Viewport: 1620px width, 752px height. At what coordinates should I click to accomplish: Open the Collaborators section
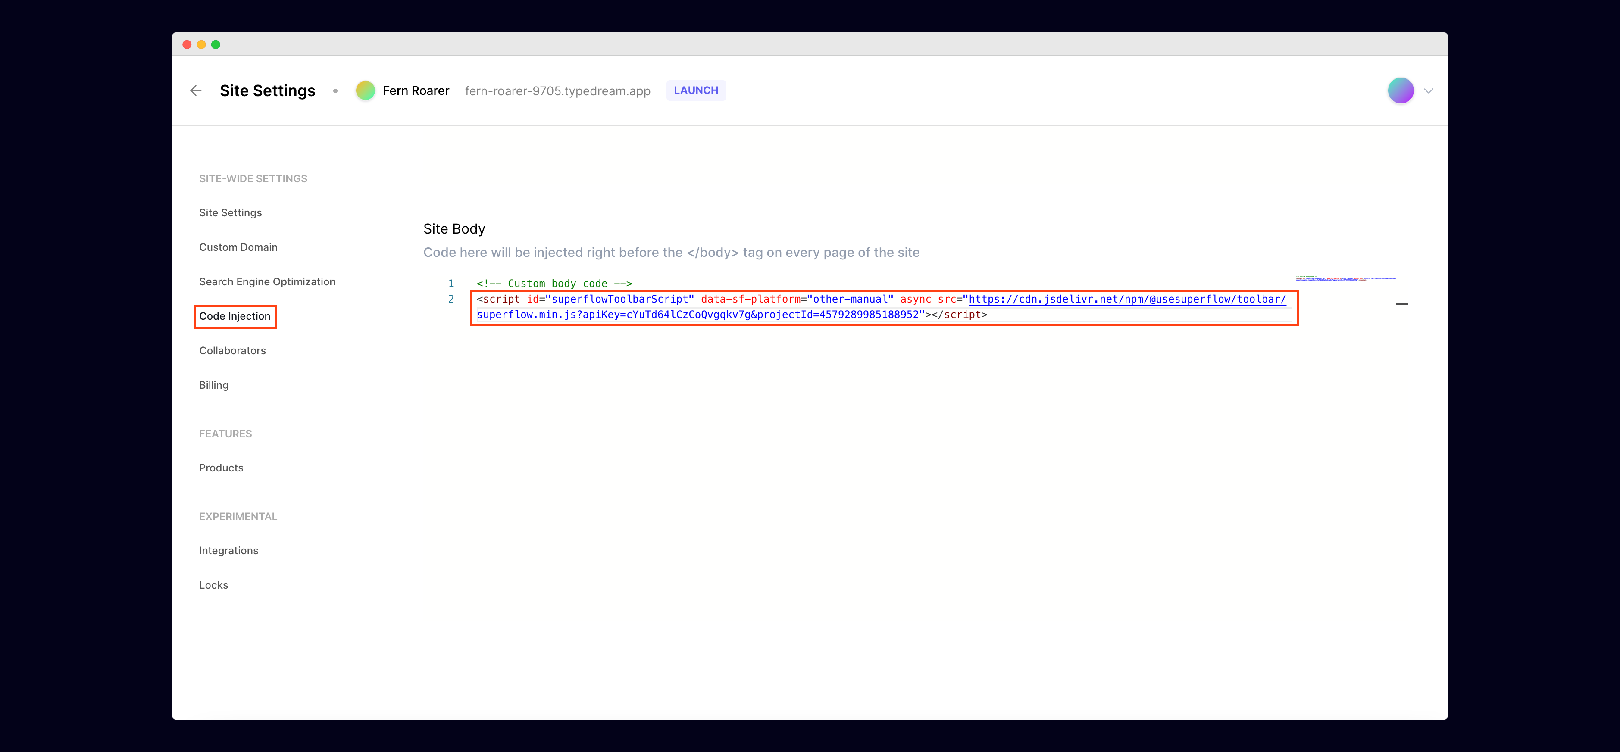click(x=232, y=351)
